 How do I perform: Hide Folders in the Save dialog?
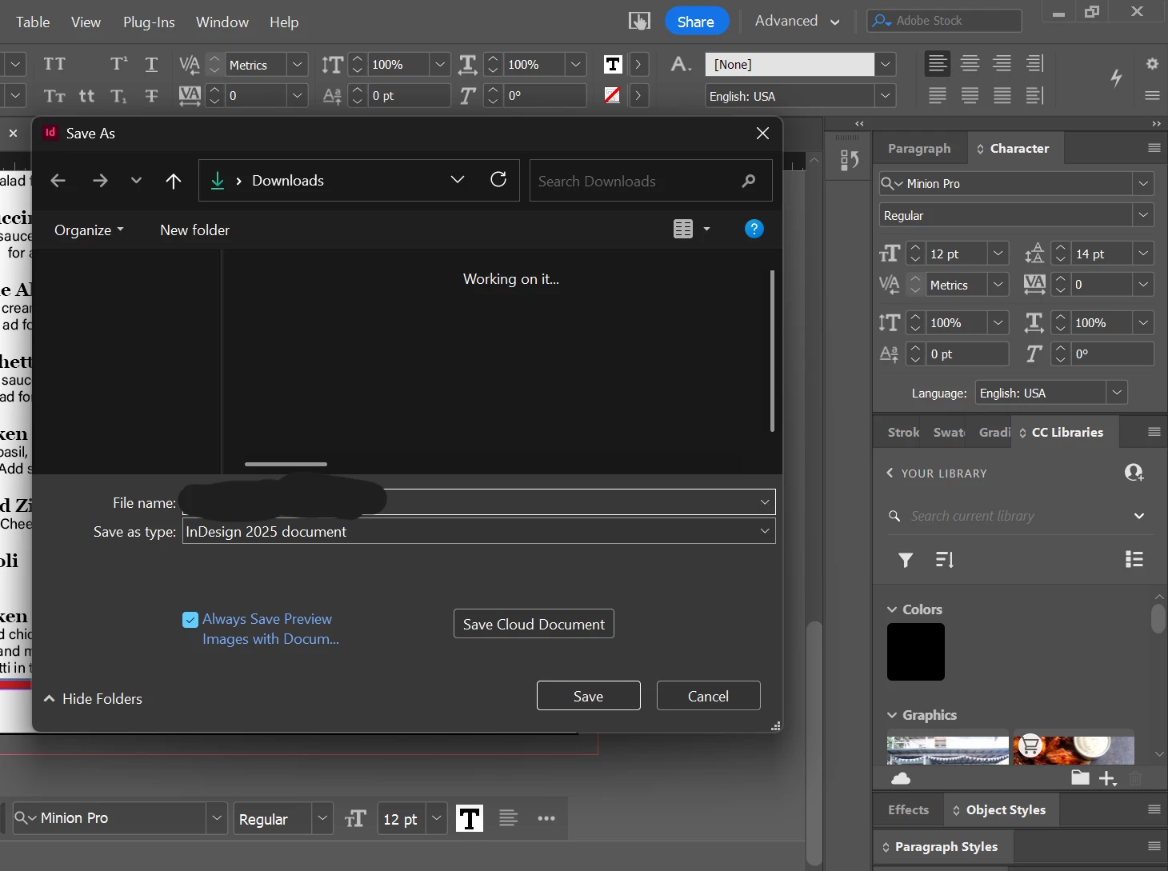click(x=93, y=698)
